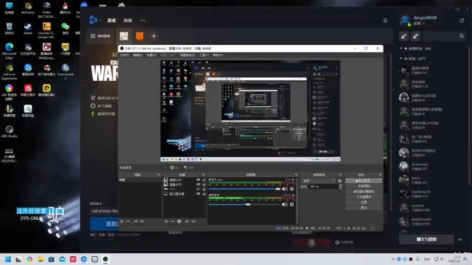Viewport: 472px width, 265px height.
Task: Select the Microsoft Edge desktop icon
Action: click(9, 51)
